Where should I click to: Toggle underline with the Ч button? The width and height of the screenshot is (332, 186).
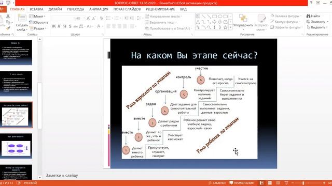64,26
